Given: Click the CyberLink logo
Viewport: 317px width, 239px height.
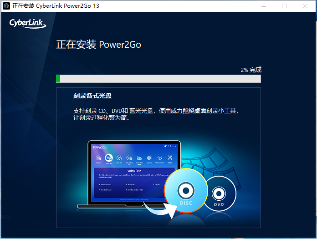Looking at the screenshot, I should 28,23.
